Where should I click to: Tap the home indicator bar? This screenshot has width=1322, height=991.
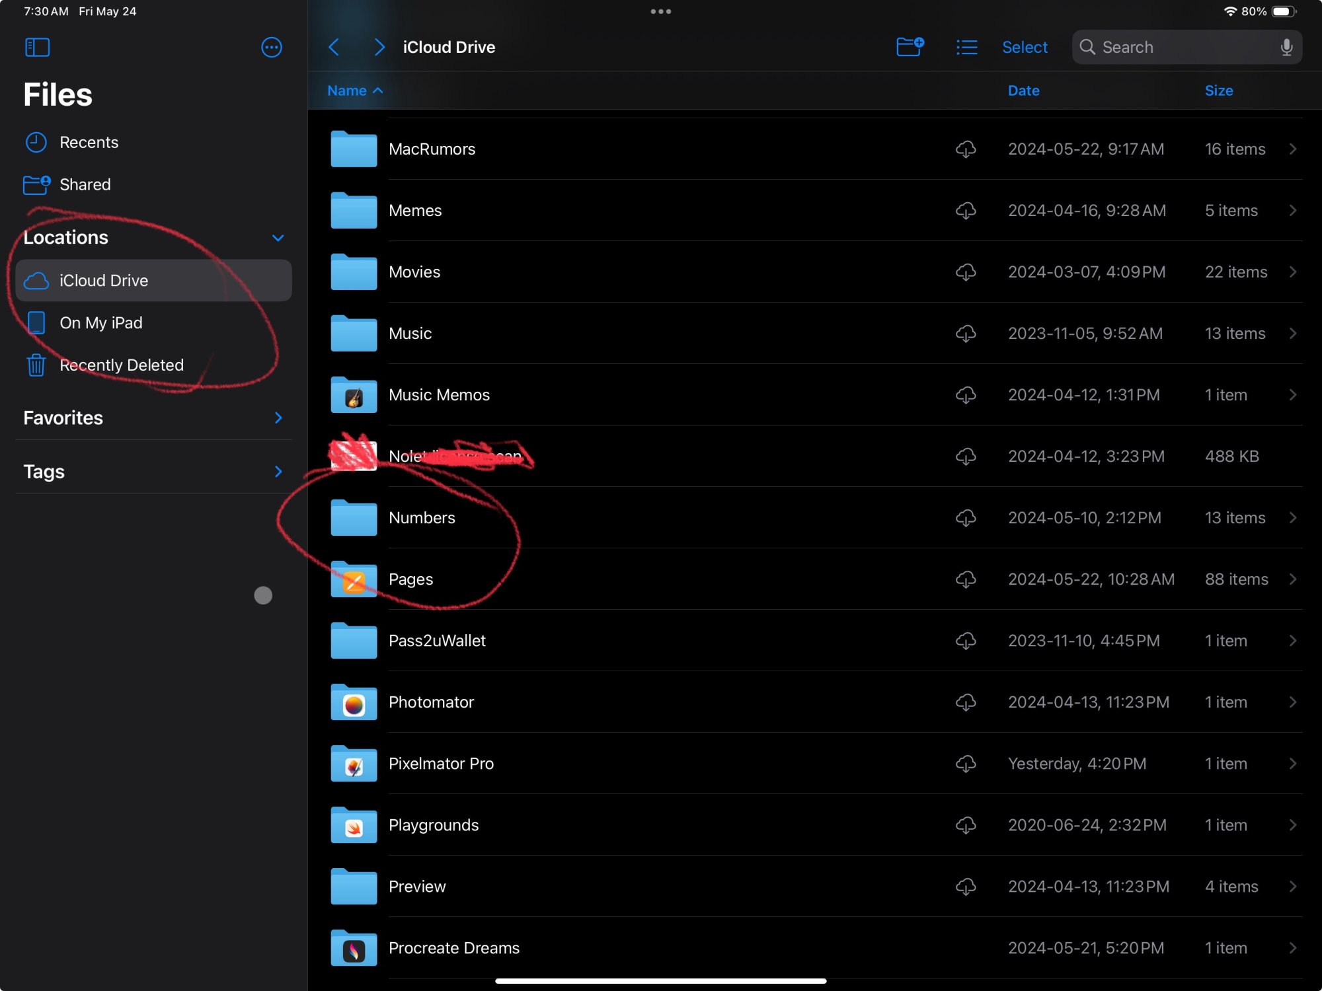pos(661,981)
